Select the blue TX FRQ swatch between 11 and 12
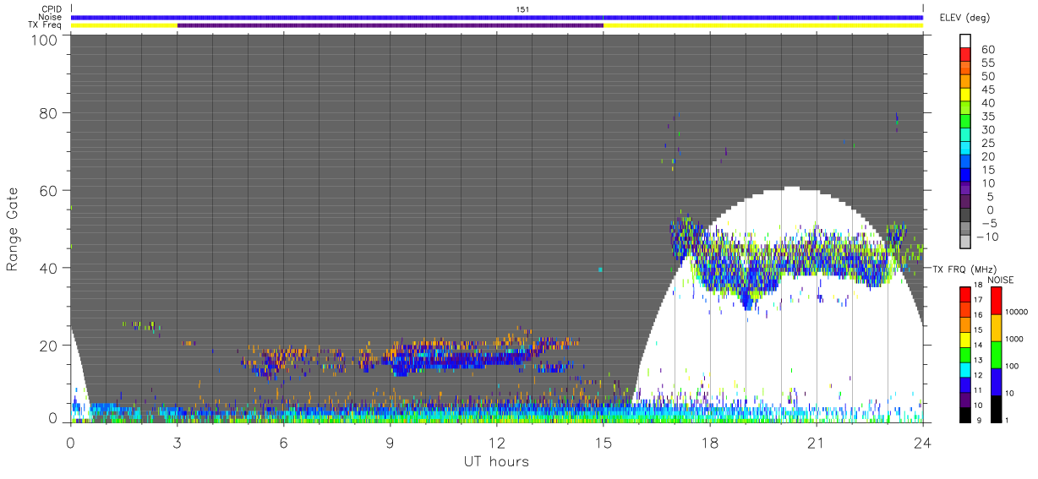 [966, 383]
